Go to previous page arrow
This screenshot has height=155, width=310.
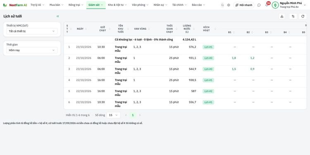[126, 115]
